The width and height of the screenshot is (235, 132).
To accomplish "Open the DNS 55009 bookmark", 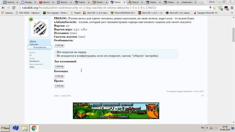I will 28,13.
